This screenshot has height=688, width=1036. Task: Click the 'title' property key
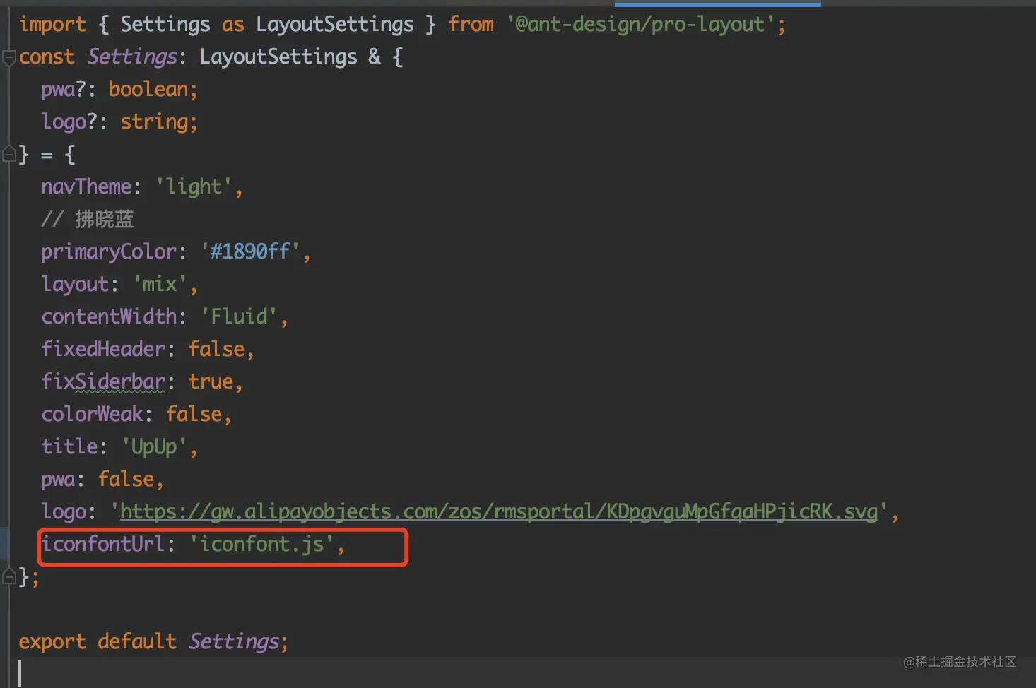pyautogui.click(x=69, y=446)
